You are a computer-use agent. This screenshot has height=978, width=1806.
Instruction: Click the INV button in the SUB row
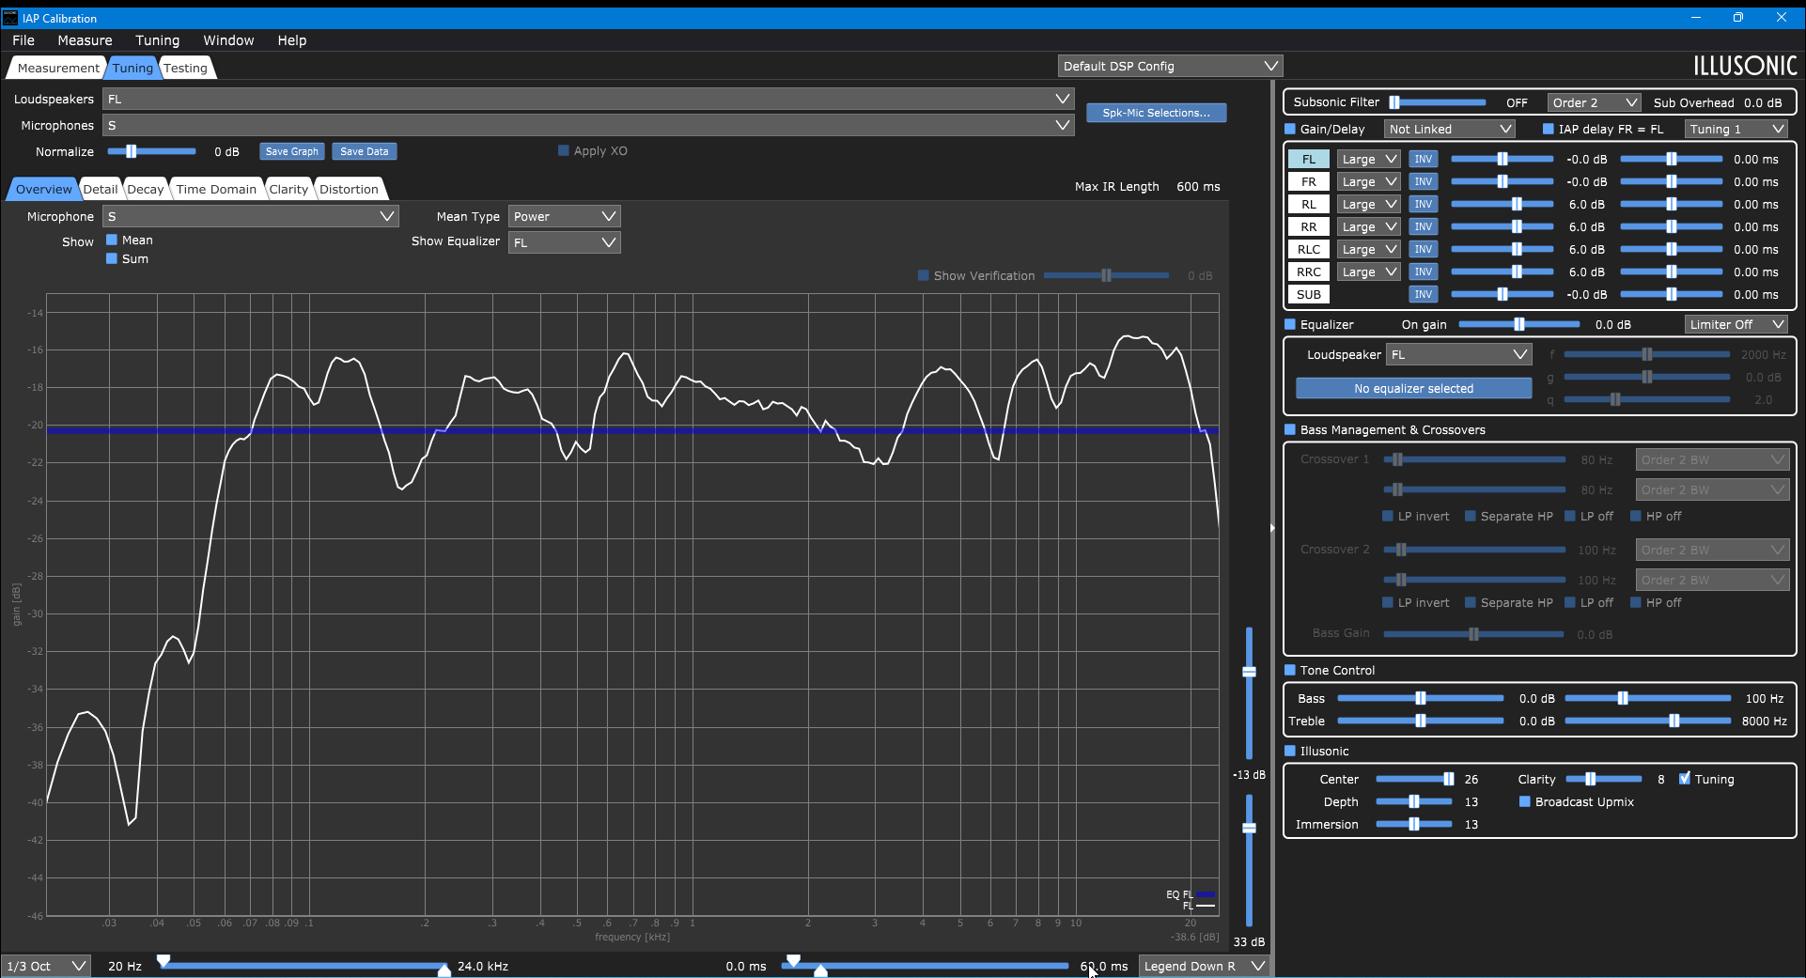point(1423,294)
